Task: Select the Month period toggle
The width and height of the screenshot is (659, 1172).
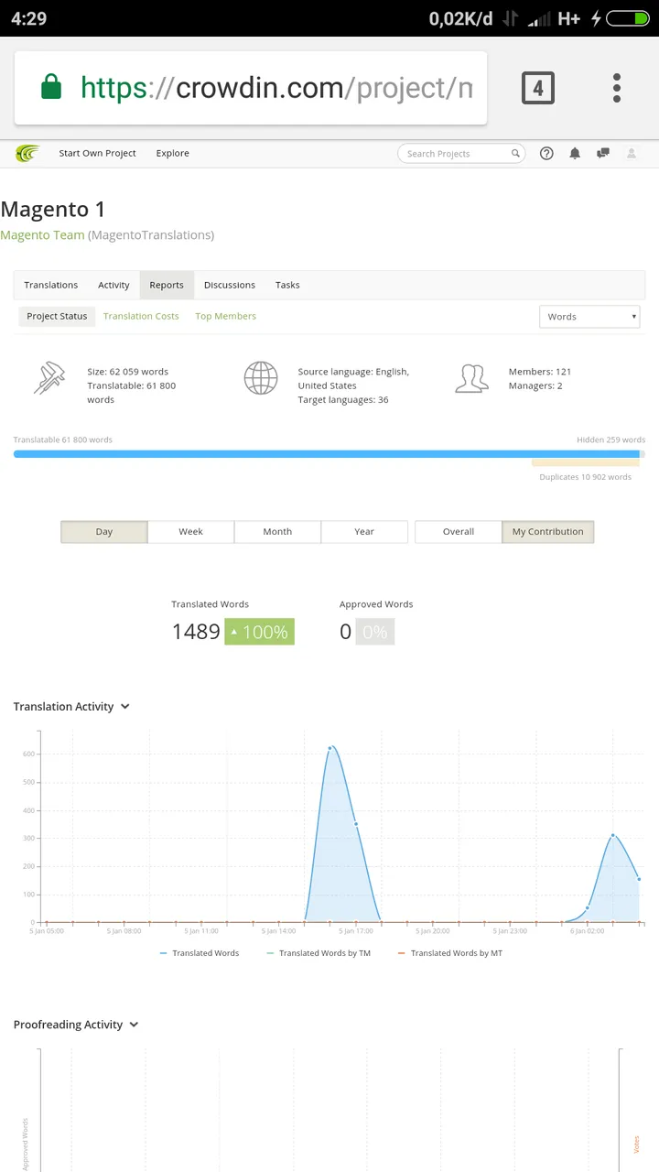Action: (x=277, y=531)
